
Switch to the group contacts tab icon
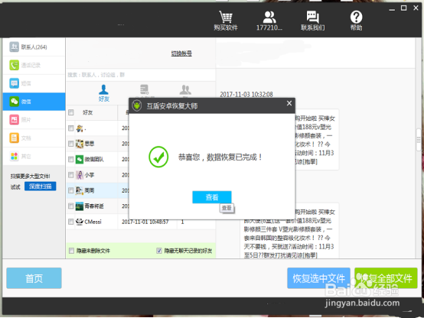(185, 90)
